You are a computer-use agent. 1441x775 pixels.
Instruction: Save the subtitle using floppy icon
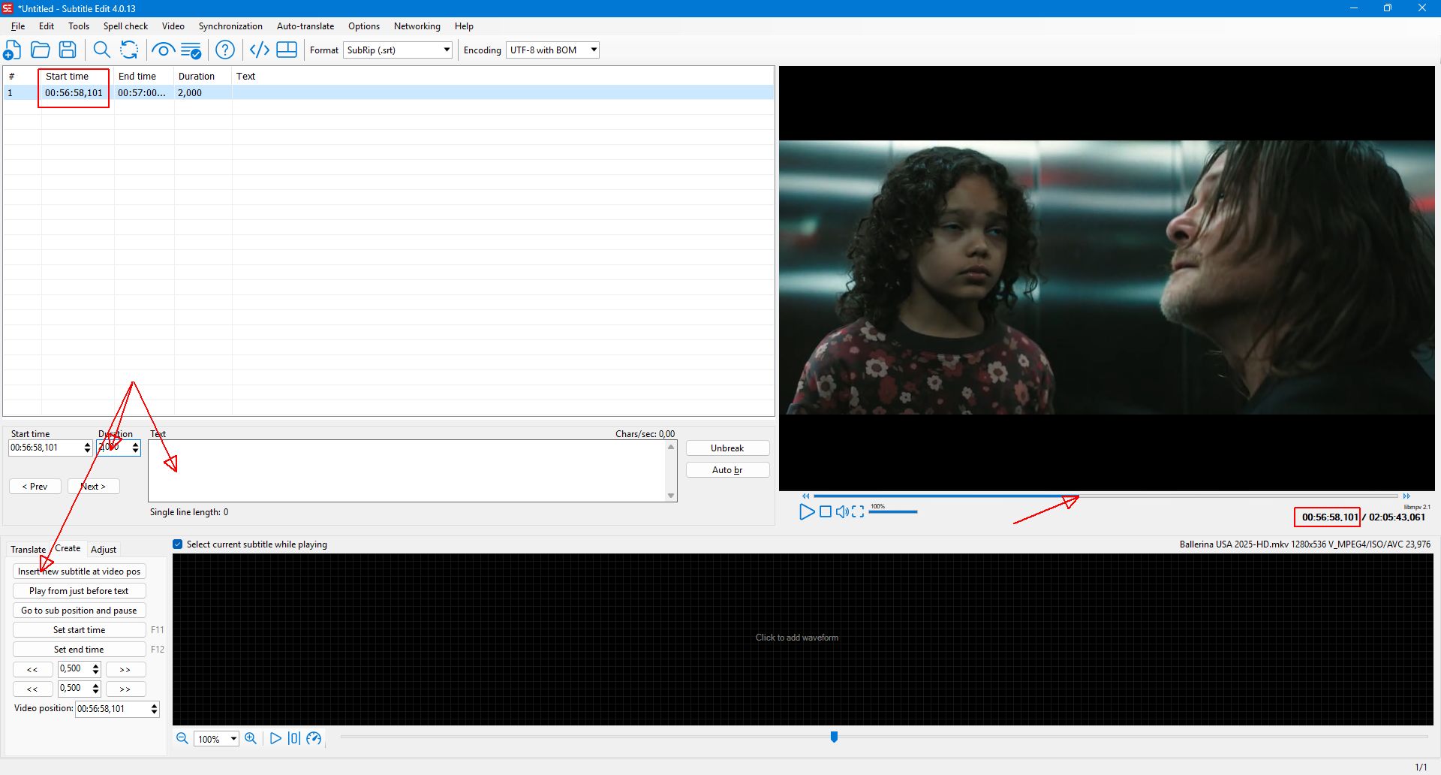coord(68,50)
